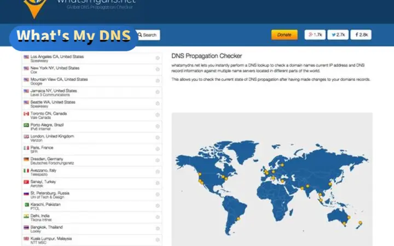Screen dimensions: 394x246
Task: Select the 'Bangkok, Thailand' text
Action: click(x=47, y=227)
